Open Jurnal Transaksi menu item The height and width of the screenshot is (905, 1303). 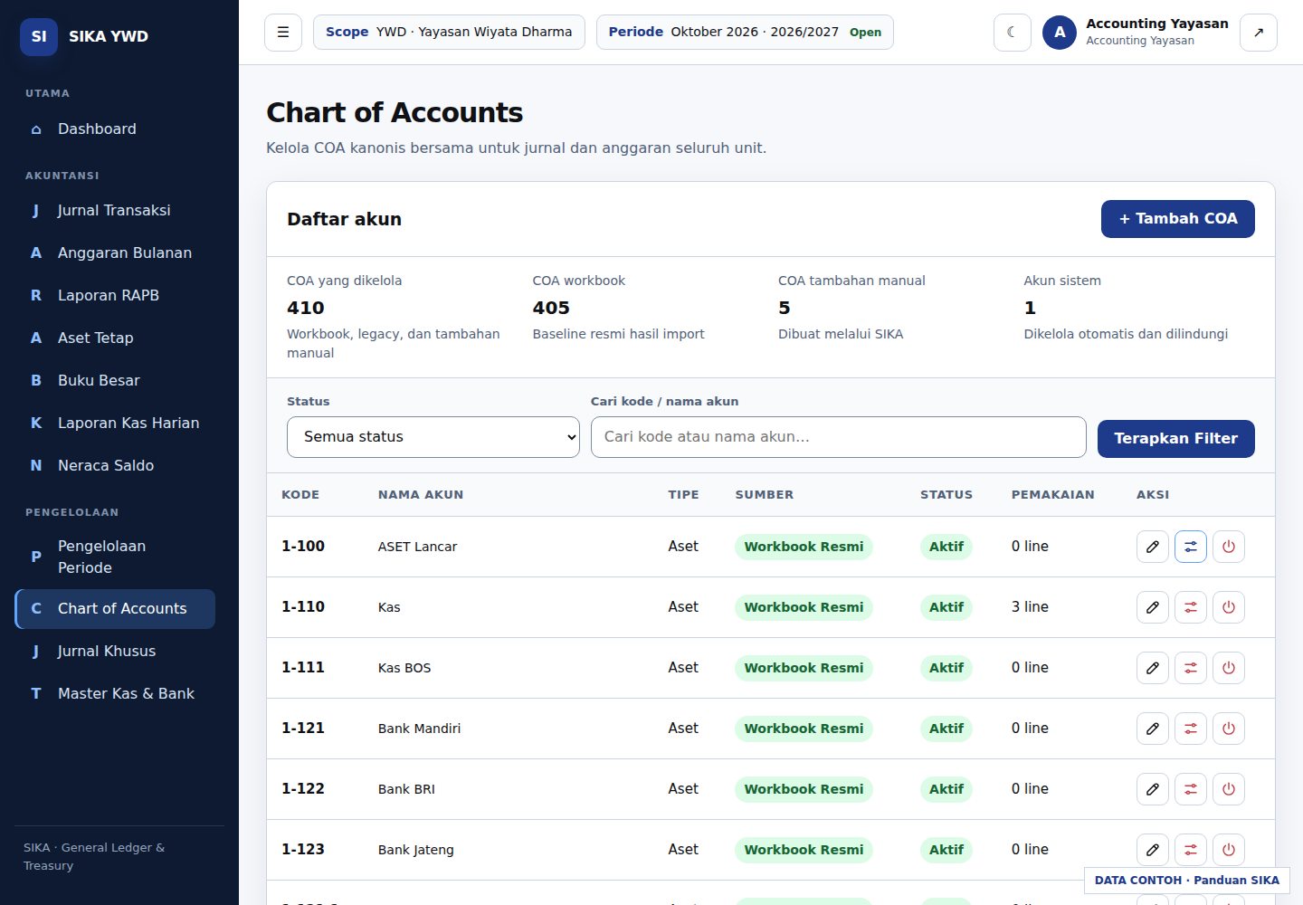coord(115,211)
